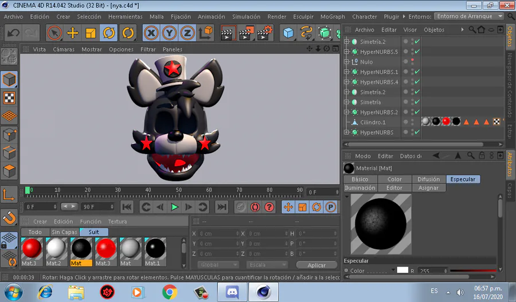This screenshot has width=516, height=302.
Task: Toggle Nulo visibility dots
Action: point(412,62)
